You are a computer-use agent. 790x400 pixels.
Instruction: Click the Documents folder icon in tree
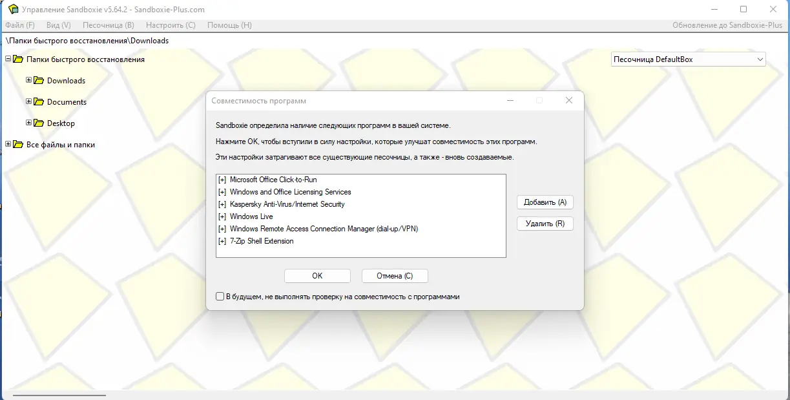[x=39, y=102]
